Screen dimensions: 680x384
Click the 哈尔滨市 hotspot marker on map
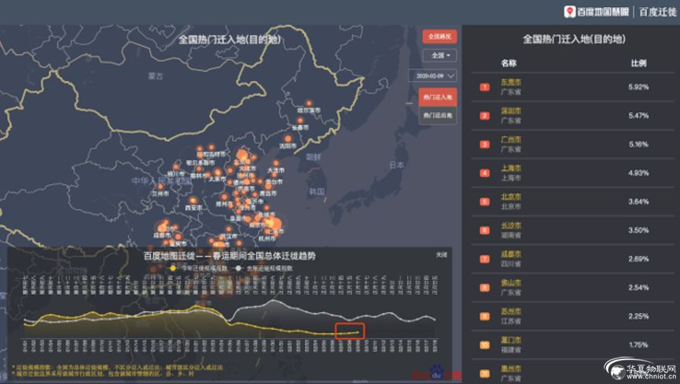click(x=308, y=103)
